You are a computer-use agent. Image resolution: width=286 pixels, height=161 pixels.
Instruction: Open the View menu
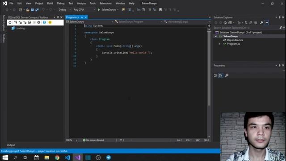click(x=28, y=3)
